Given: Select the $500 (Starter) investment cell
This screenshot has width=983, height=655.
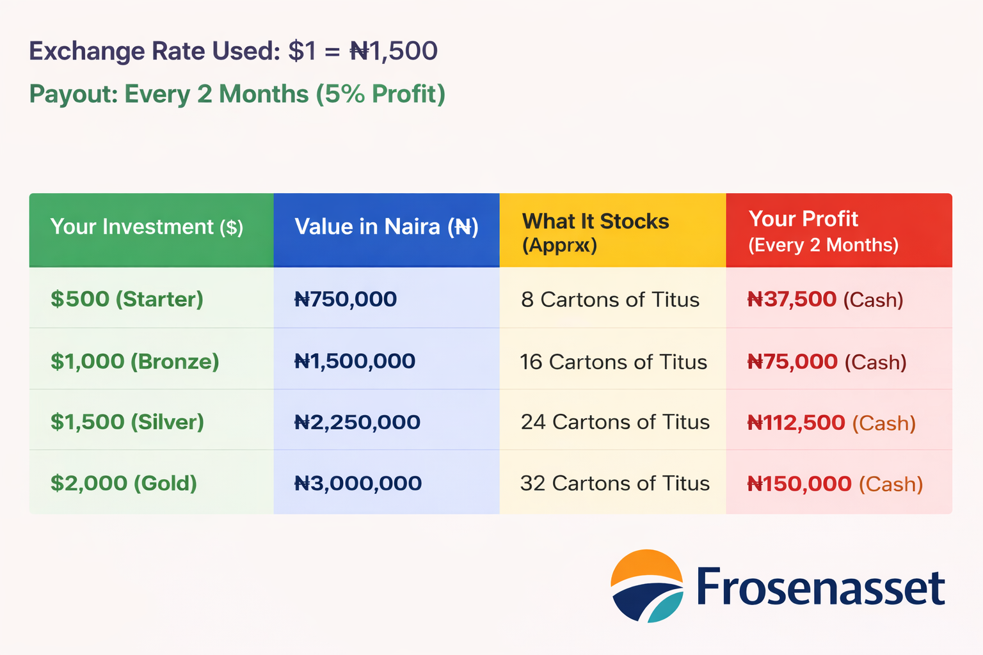Looking at the screenshot, I should click(127, 299).
